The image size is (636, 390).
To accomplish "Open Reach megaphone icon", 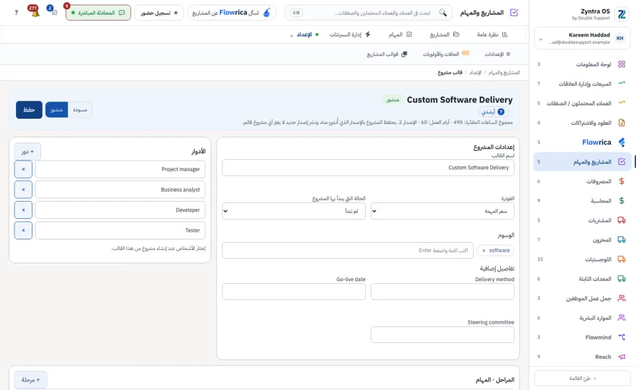I will pyautogui.click(x=621, y=357).
